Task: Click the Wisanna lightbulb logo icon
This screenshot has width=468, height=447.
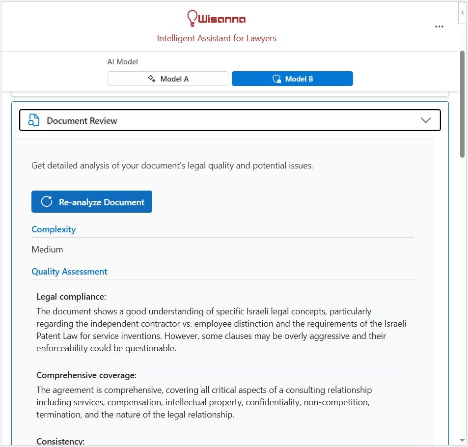Action: (192, 18)
